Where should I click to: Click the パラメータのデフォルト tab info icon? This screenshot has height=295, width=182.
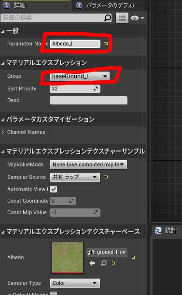tap(80, 5)
